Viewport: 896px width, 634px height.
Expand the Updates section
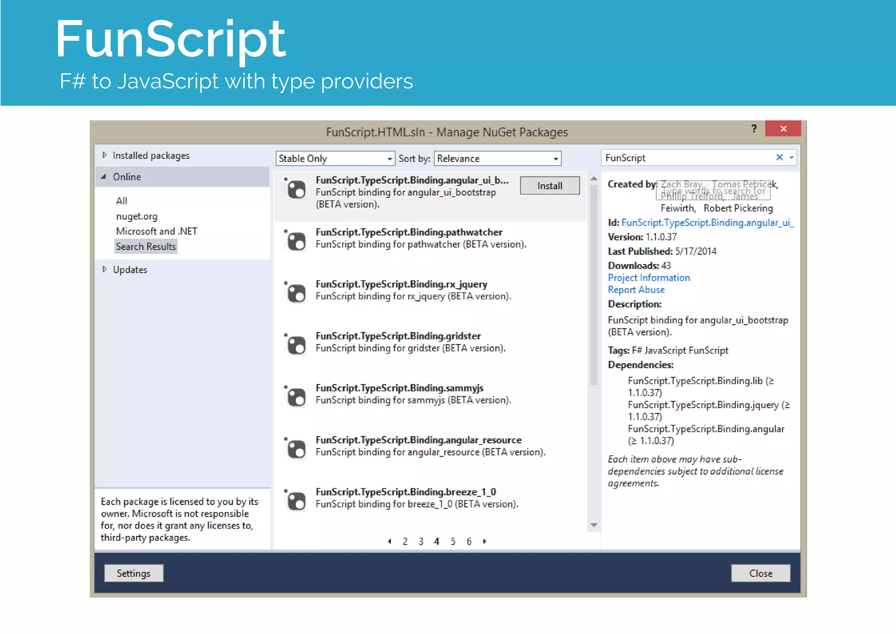pos(105,269)
